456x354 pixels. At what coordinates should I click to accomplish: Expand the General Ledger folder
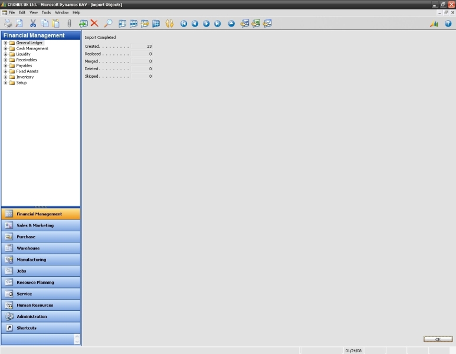click(5, 43)
